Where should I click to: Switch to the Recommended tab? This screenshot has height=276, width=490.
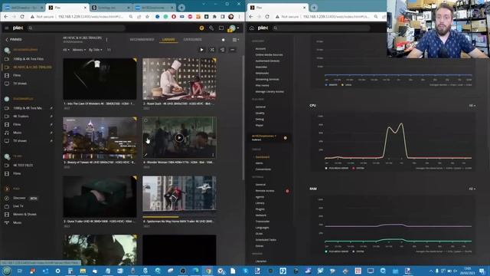click(142, 40)
